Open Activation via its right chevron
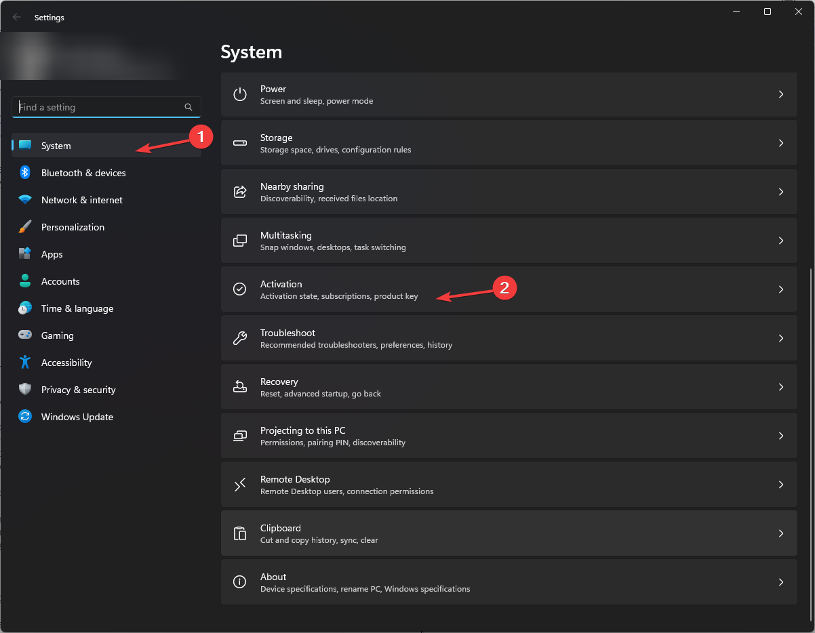Image resolution: width=815 pixels, height=633 pixels. [781, 289]
